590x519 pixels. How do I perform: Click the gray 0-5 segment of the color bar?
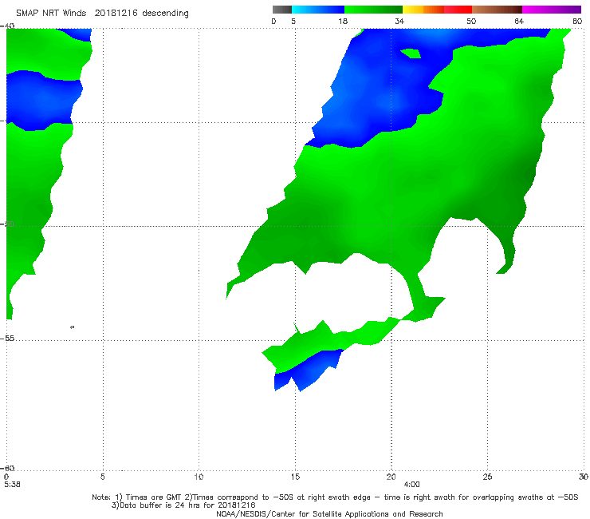pos(281,10)
